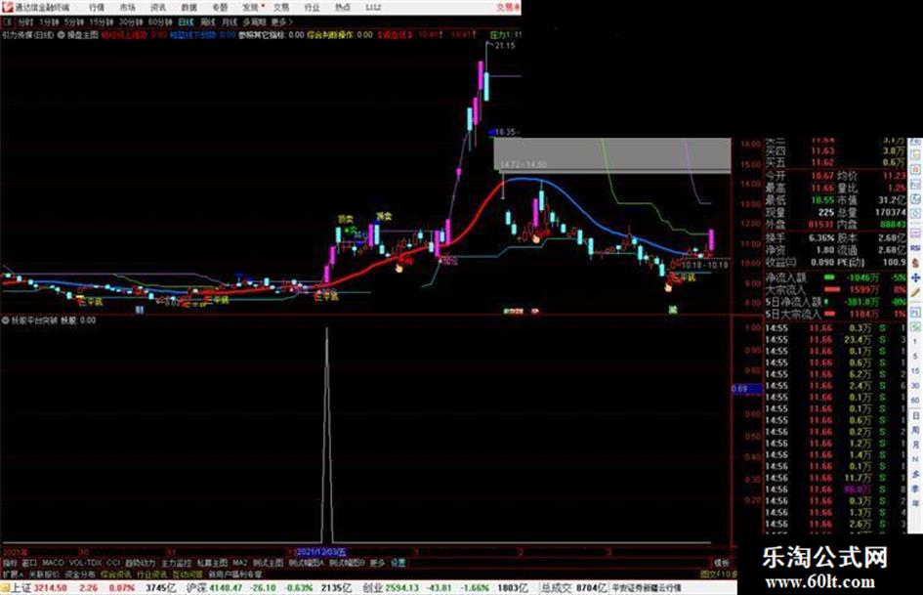
Task: Open the 互动问答 tab
Action: point(188,574)
